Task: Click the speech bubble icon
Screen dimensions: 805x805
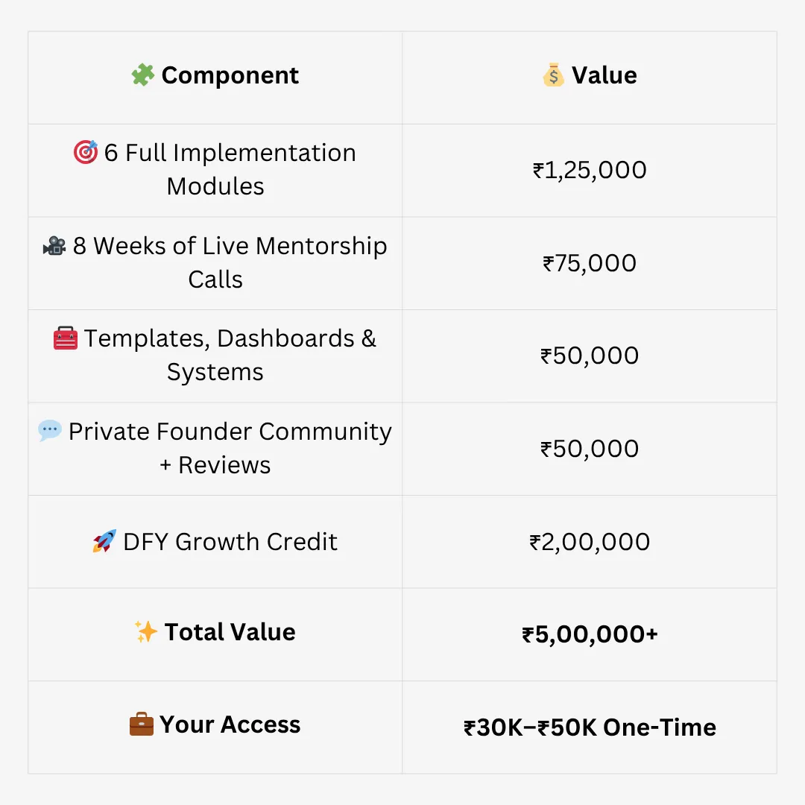Action: coord(50,431)
